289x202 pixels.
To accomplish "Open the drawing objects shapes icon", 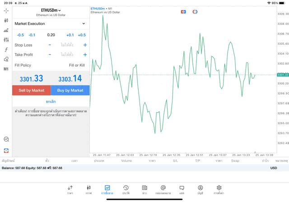I will [x=6, y=59].
